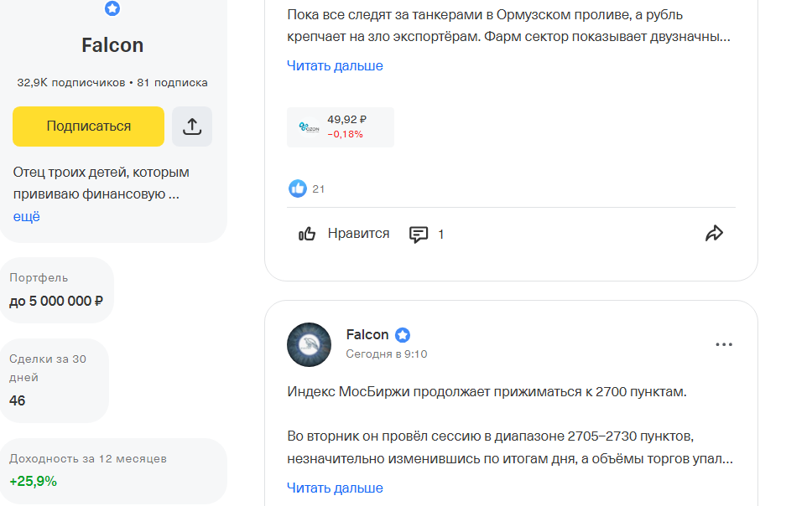Open the Ozon 49,92 ₽ ticker card
This screenshot has height=506, width=786.
click(341, 127)
